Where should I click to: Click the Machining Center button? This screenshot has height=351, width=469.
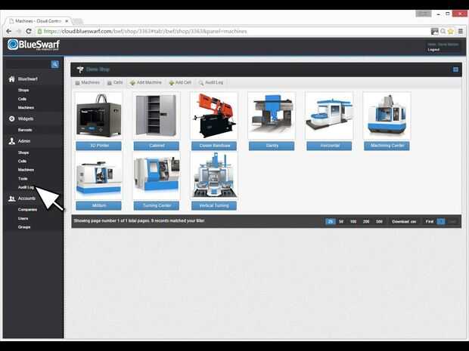click(x=387, y=146)
